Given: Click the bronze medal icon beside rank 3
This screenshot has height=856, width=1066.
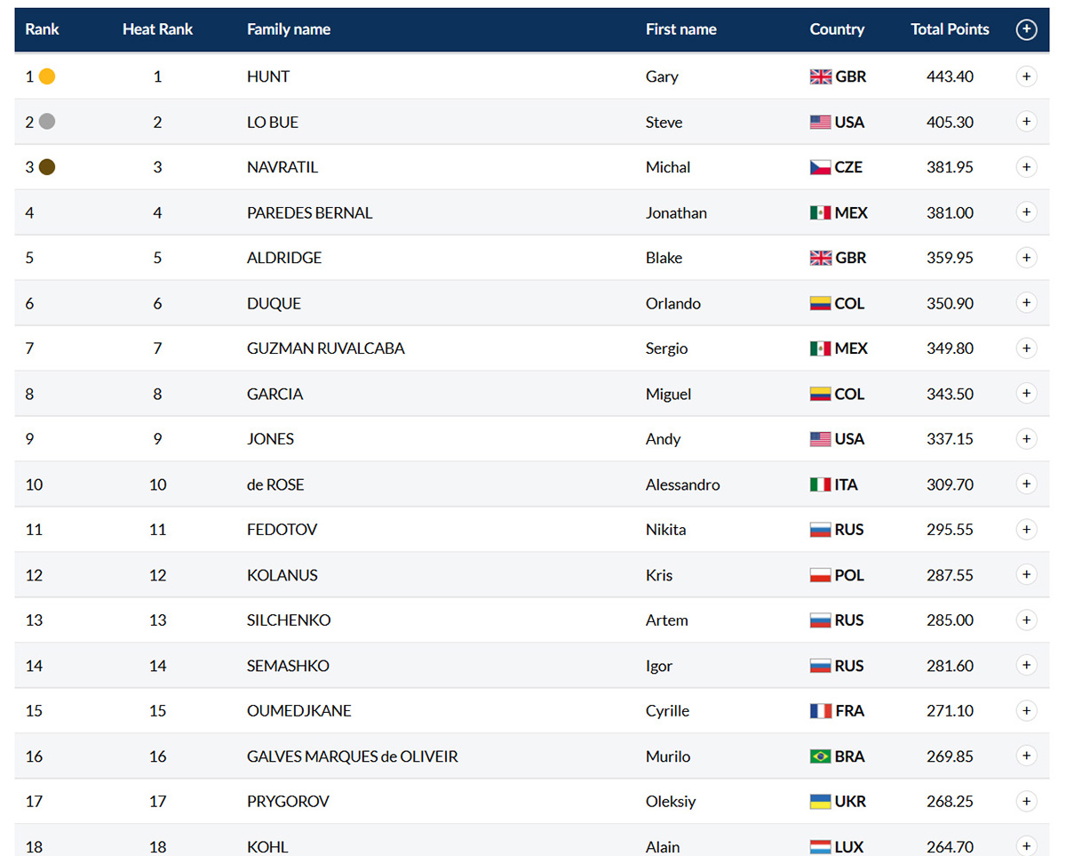Looking at the screenshot, I should coord(47,167).
